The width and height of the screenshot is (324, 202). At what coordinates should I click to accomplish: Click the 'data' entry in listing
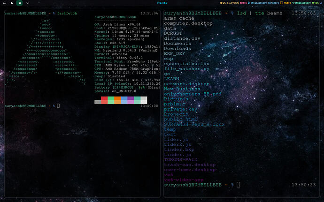click(x=170, y=29)
